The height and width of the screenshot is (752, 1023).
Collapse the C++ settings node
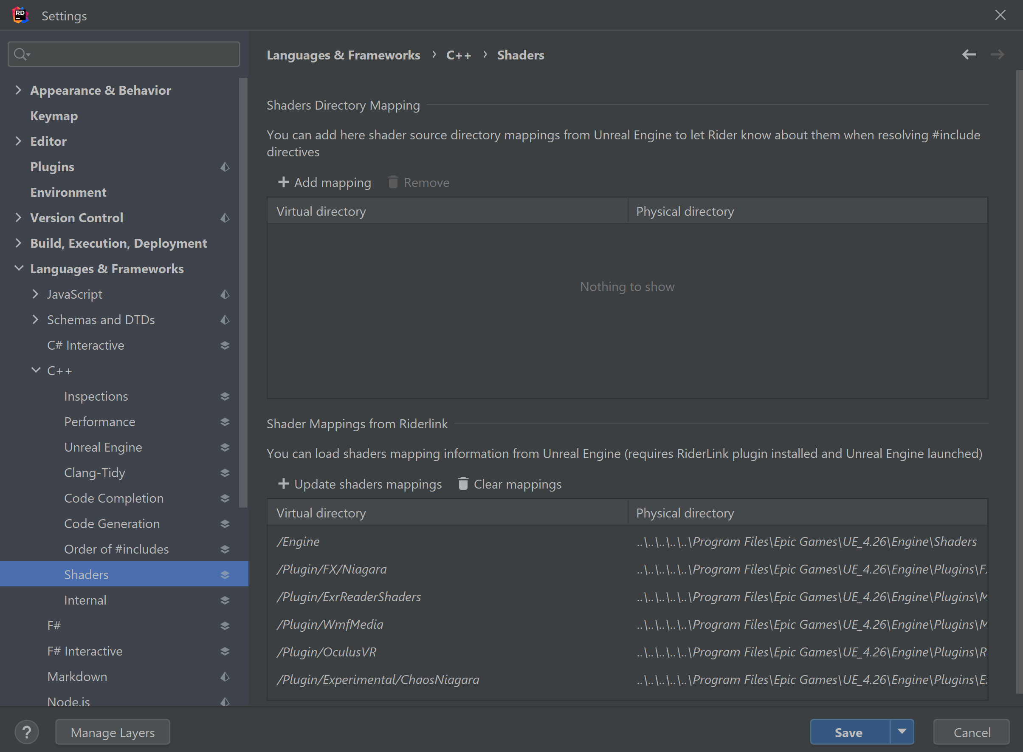point(36,370)
